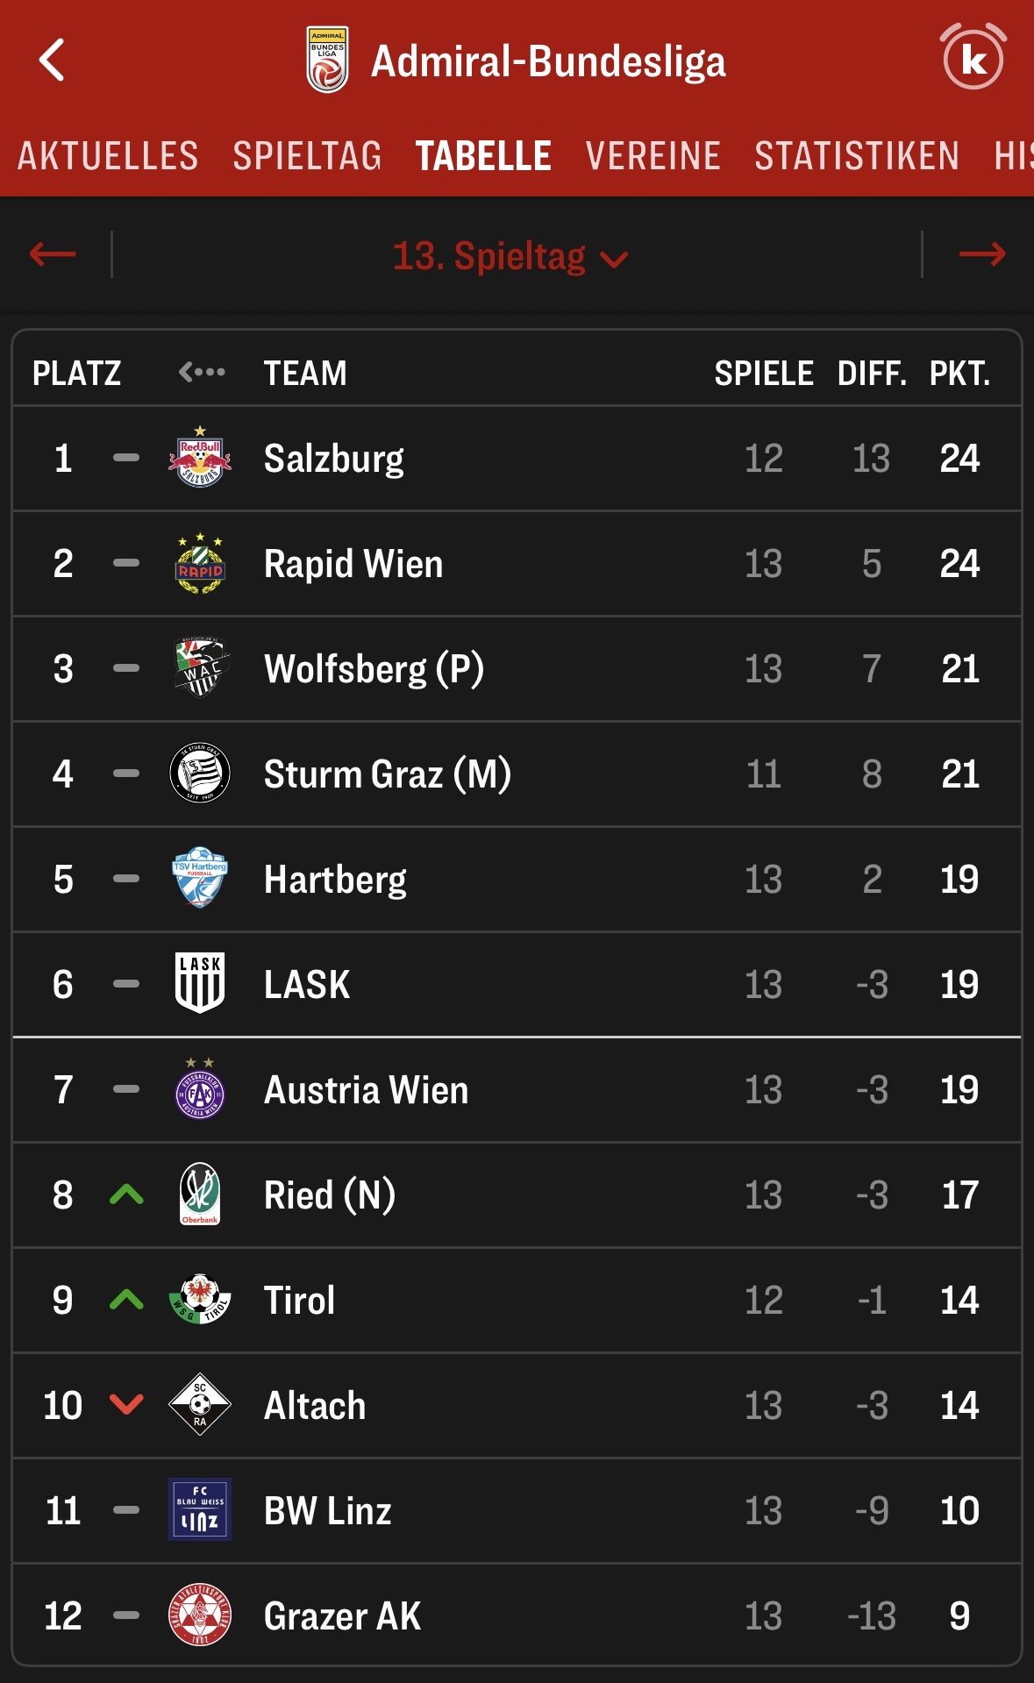The height and width of the screenshot is (1683, 1034).
Task: Switch to the SPIELTAG tab
Action: pos(307,156)
